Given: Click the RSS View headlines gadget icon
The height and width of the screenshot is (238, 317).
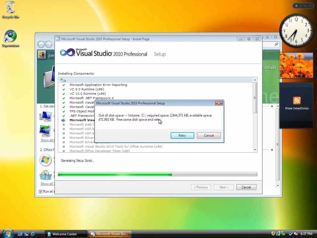Looking at the screenshot, I should tap(297, 101).
